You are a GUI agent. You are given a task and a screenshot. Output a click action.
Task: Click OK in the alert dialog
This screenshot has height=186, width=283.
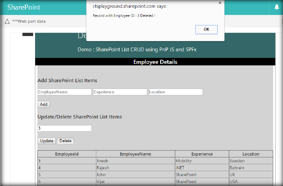[x=206, y=30]
